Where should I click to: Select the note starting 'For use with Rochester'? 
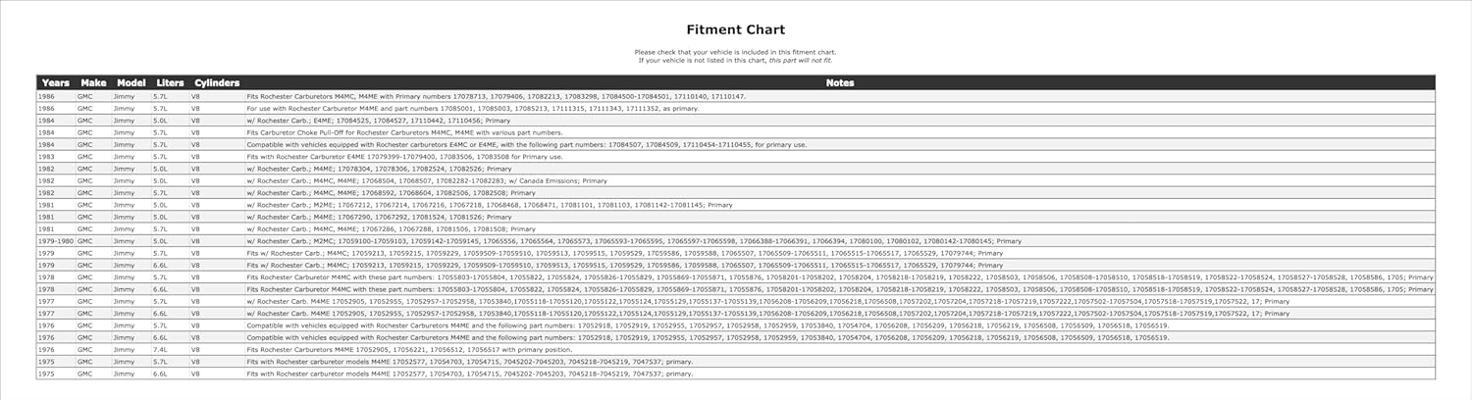(x=472, y=109)
